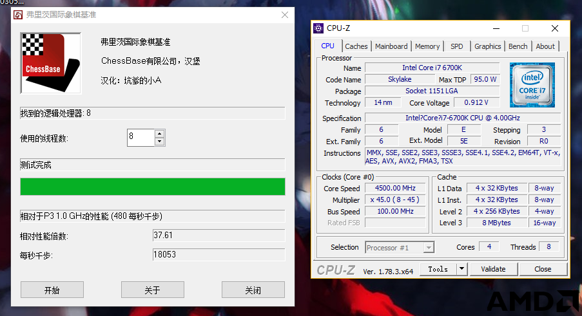Open the Mainboard tab
Image resolution: width=582 pixels, height=316 pixels.
pos(391,46)
